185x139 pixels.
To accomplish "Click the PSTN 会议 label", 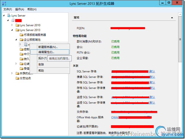I will tap(83, 53).
